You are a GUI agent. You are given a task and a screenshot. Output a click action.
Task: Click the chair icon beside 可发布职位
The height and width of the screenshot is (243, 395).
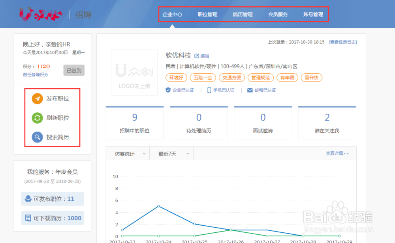(x=28, y=199)
